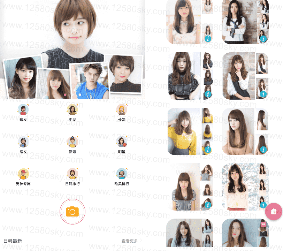Open banner photo of girl with orange bangs

tap(54, 84)
